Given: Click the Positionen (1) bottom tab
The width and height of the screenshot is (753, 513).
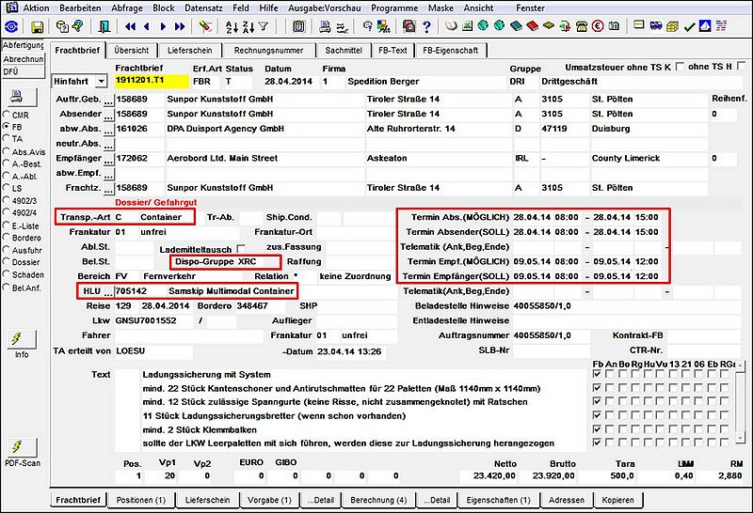Looking at the screenshot, I should [140, 500].
